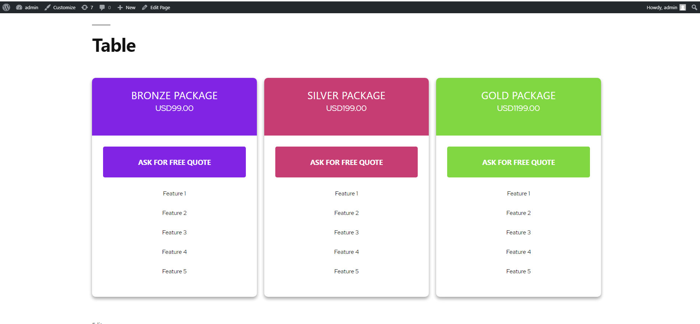
Task: Click the admin avatar thumbnail
Action: click(x=683, y=7)
